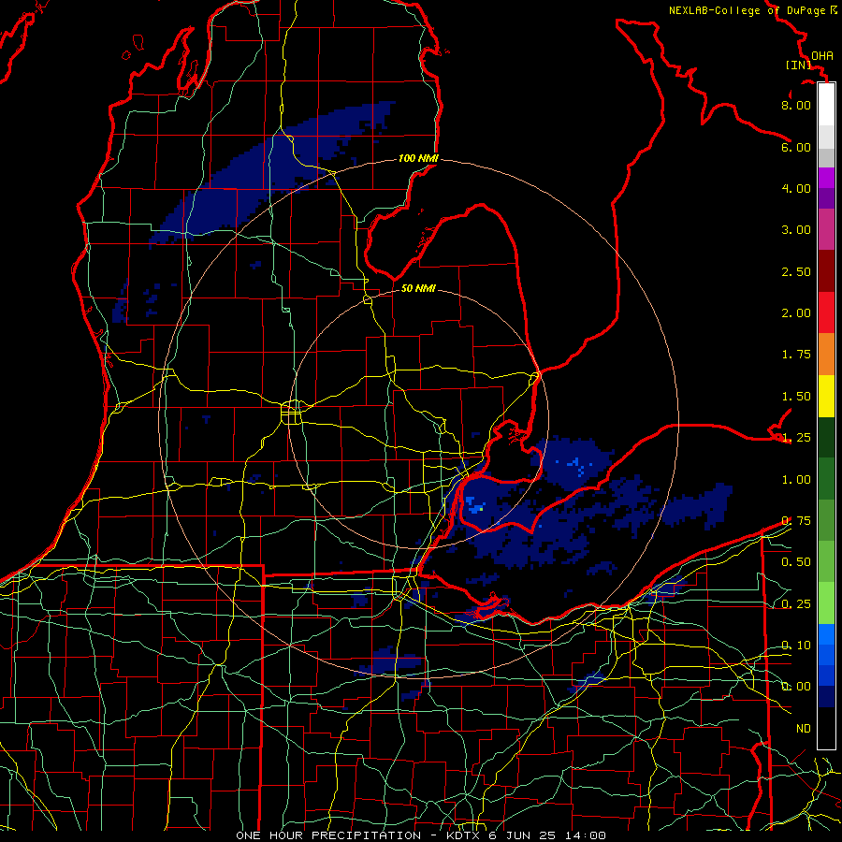Click the 14:00 timestamp at bottom

(x=586, y=835)
